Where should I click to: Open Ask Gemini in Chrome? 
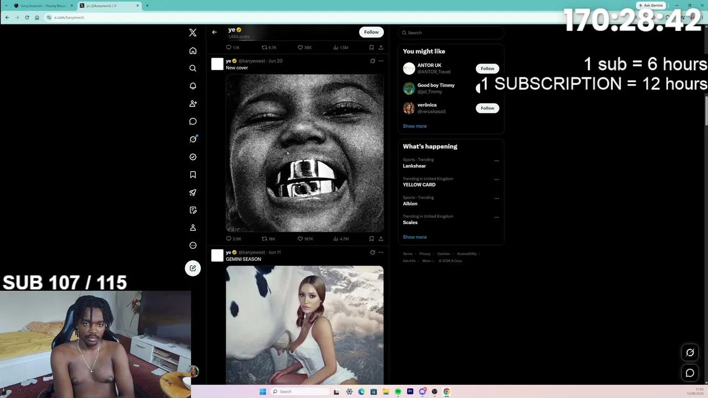[650, 6]
